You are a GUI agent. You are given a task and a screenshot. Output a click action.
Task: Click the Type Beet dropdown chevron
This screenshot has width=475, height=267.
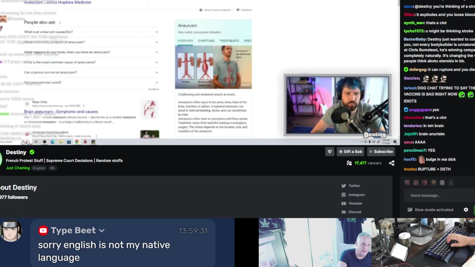point(102,231)
